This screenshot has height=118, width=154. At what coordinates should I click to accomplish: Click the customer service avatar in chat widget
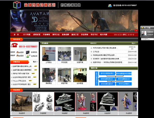pyautogui.click(x=144, y=33)
